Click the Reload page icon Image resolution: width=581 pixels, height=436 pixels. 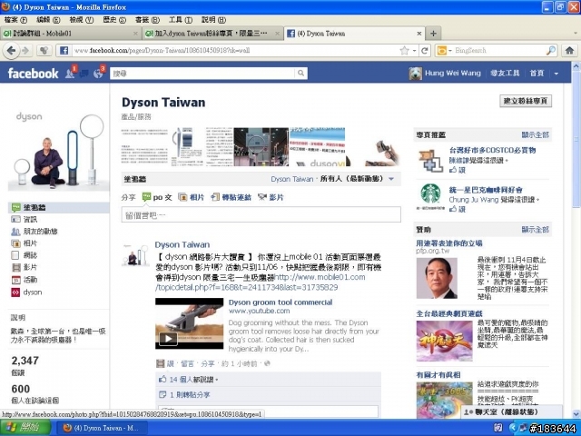[425, 51]
